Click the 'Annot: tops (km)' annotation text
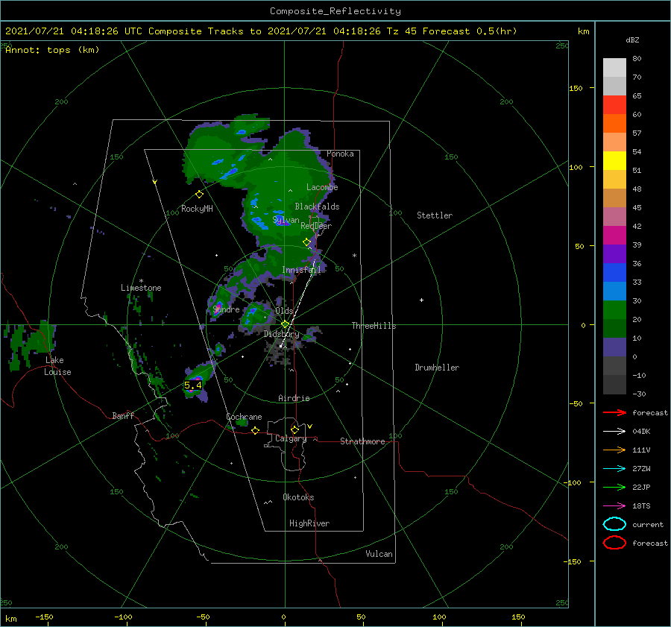The image size is (671, 627). [x=52, y=50]
